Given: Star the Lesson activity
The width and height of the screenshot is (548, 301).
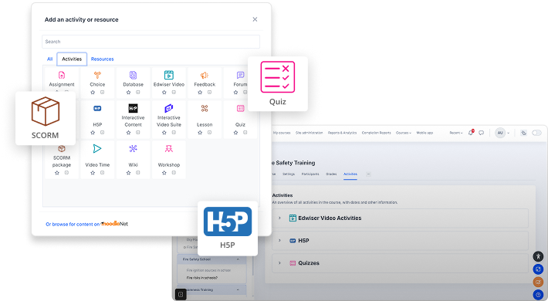Looking at the screenshot, I should coord(200,133).
